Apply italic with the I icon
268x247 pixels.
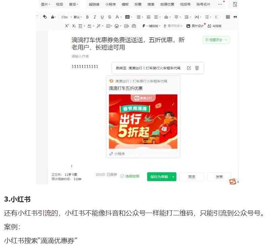pyautogui.click(x=95, y=17)
